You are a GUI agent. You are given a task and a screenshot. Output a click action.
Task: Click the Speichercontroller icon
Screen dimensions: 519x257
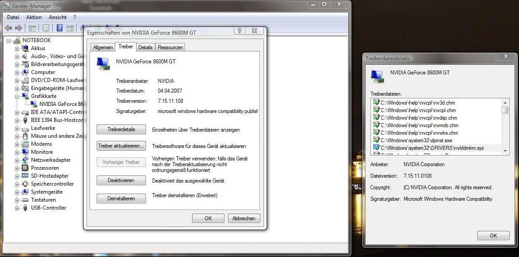pos(25,184)
